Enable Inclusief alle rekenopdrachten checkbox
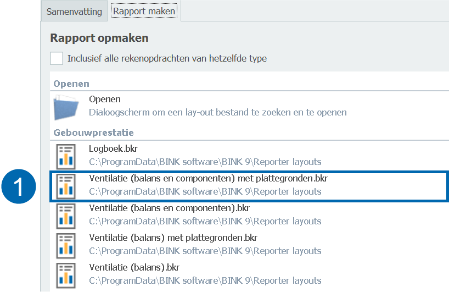This screenshot has width=449, height=292. tap(57, 58)
